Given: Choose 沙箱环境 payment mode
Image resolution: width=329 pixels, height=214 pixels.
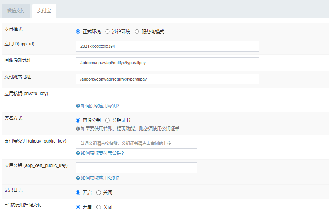Looking at the screenshot, I should 107,32.
